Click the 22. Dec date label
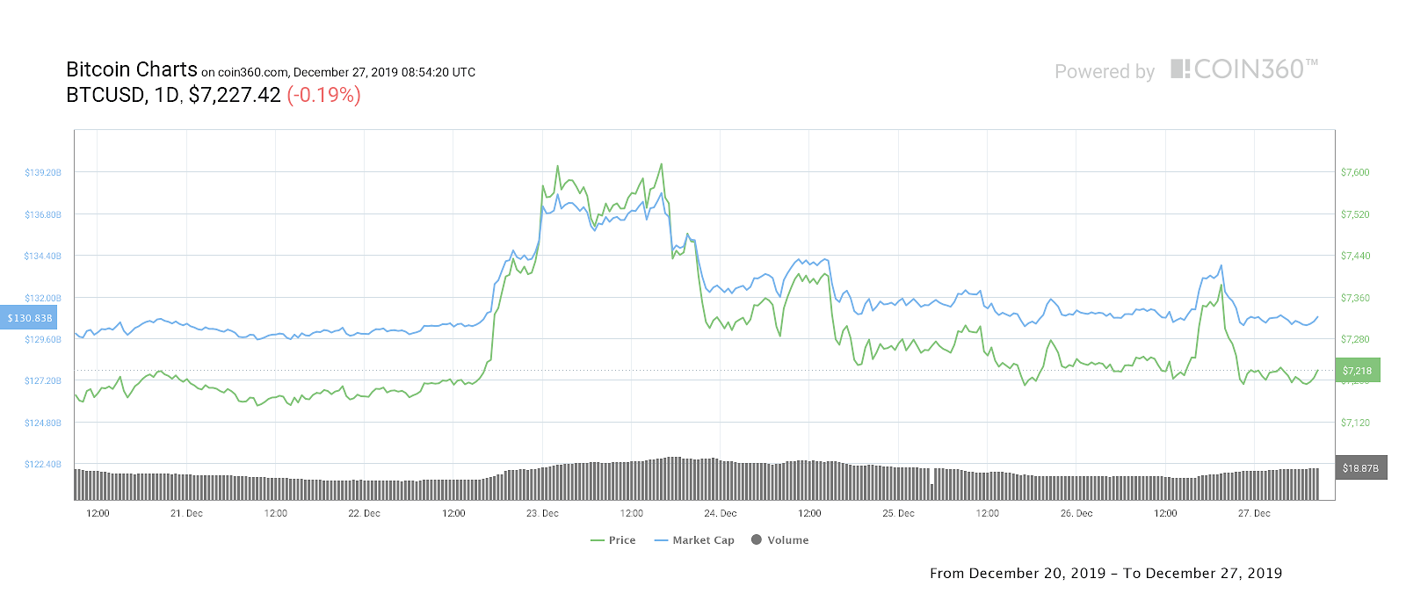1406x615 pixels. coord(364,513)
